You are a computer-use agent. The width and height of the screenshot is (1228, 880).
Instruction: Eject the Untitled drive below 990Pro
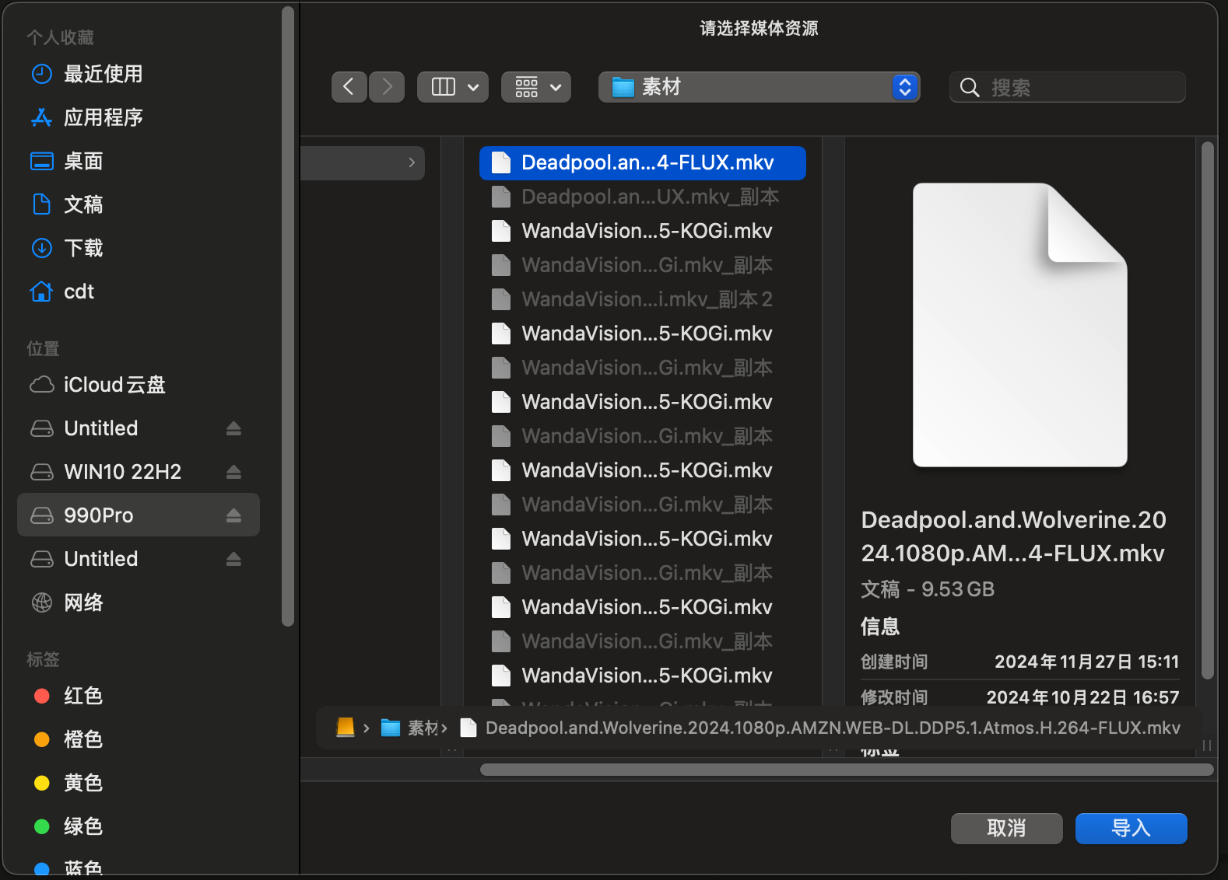click(x=233, y=559)
